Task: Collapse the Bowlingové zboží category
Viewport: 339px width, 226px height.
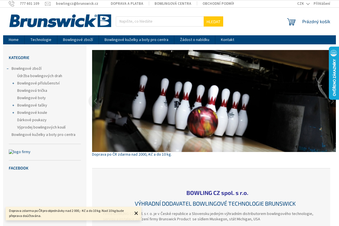Action: pyautogui.click(x=7, y=68)
